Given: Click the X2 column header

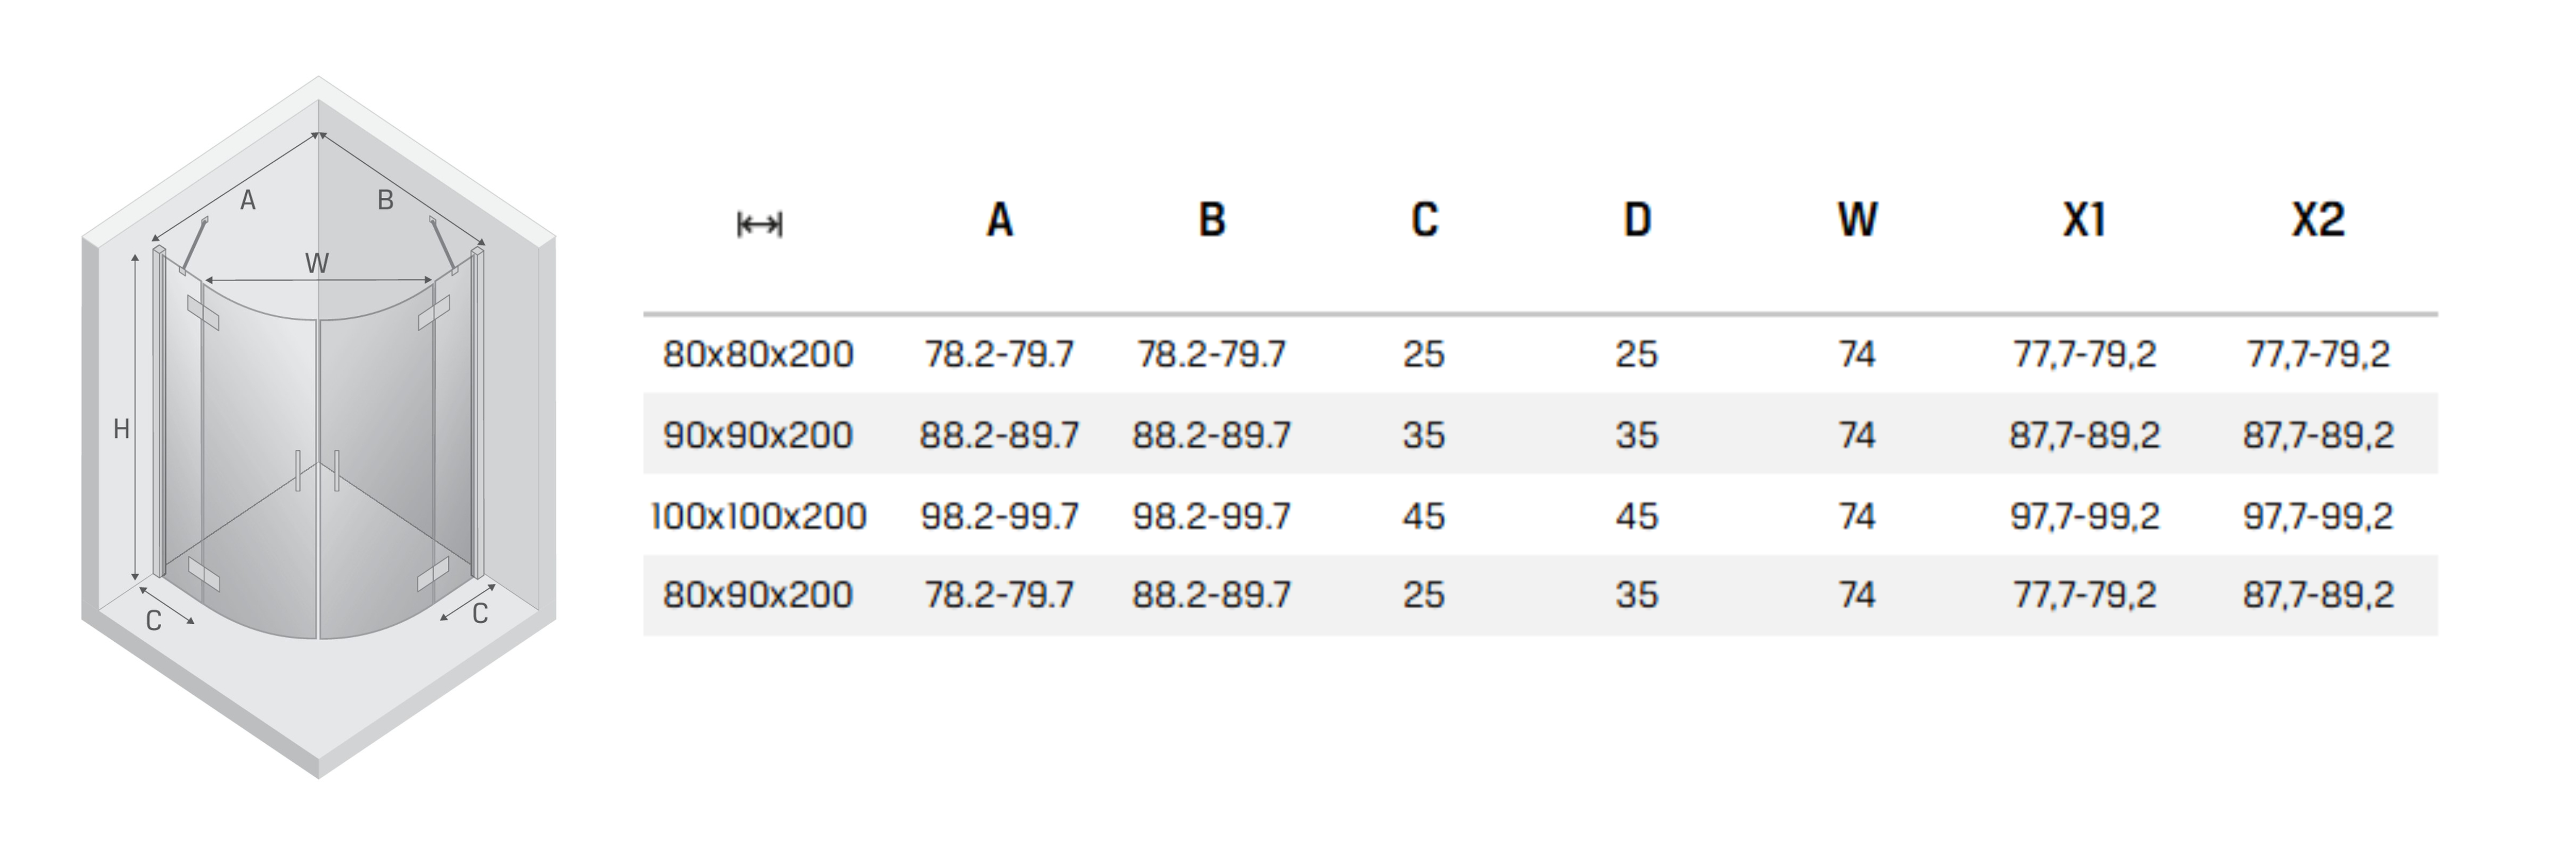Looking at the screenshot, I should (x=2317, y=220).
